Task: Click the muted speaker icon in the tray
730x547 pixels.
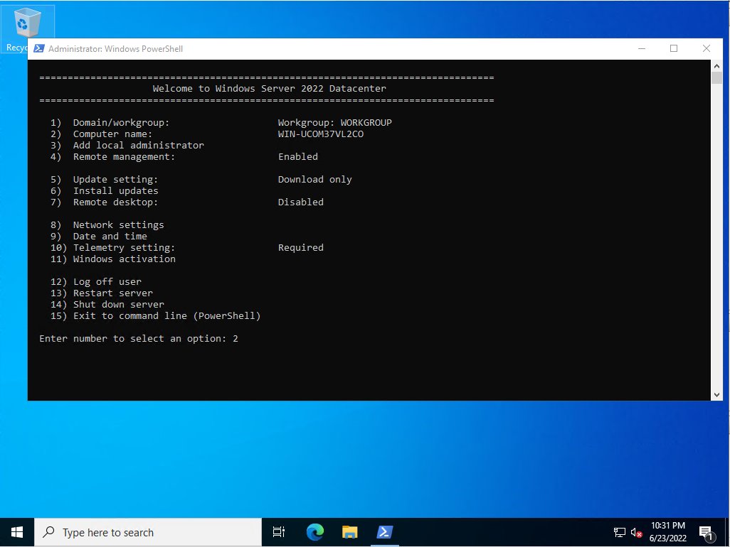Action: 635,531
